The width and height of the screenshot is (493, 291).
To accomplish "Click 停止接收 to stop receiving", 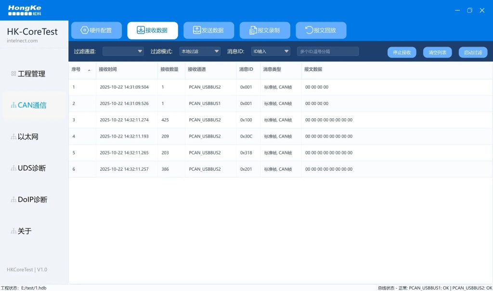I will pos(402,52).
